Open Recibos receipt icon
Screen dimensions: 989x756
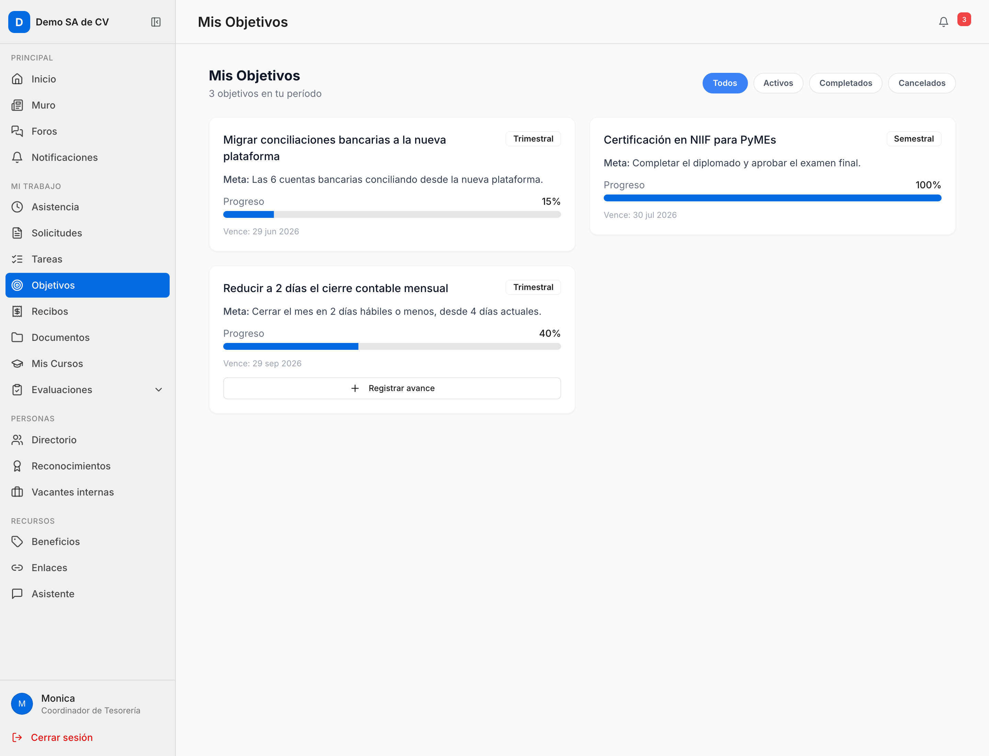click(17, 311)
